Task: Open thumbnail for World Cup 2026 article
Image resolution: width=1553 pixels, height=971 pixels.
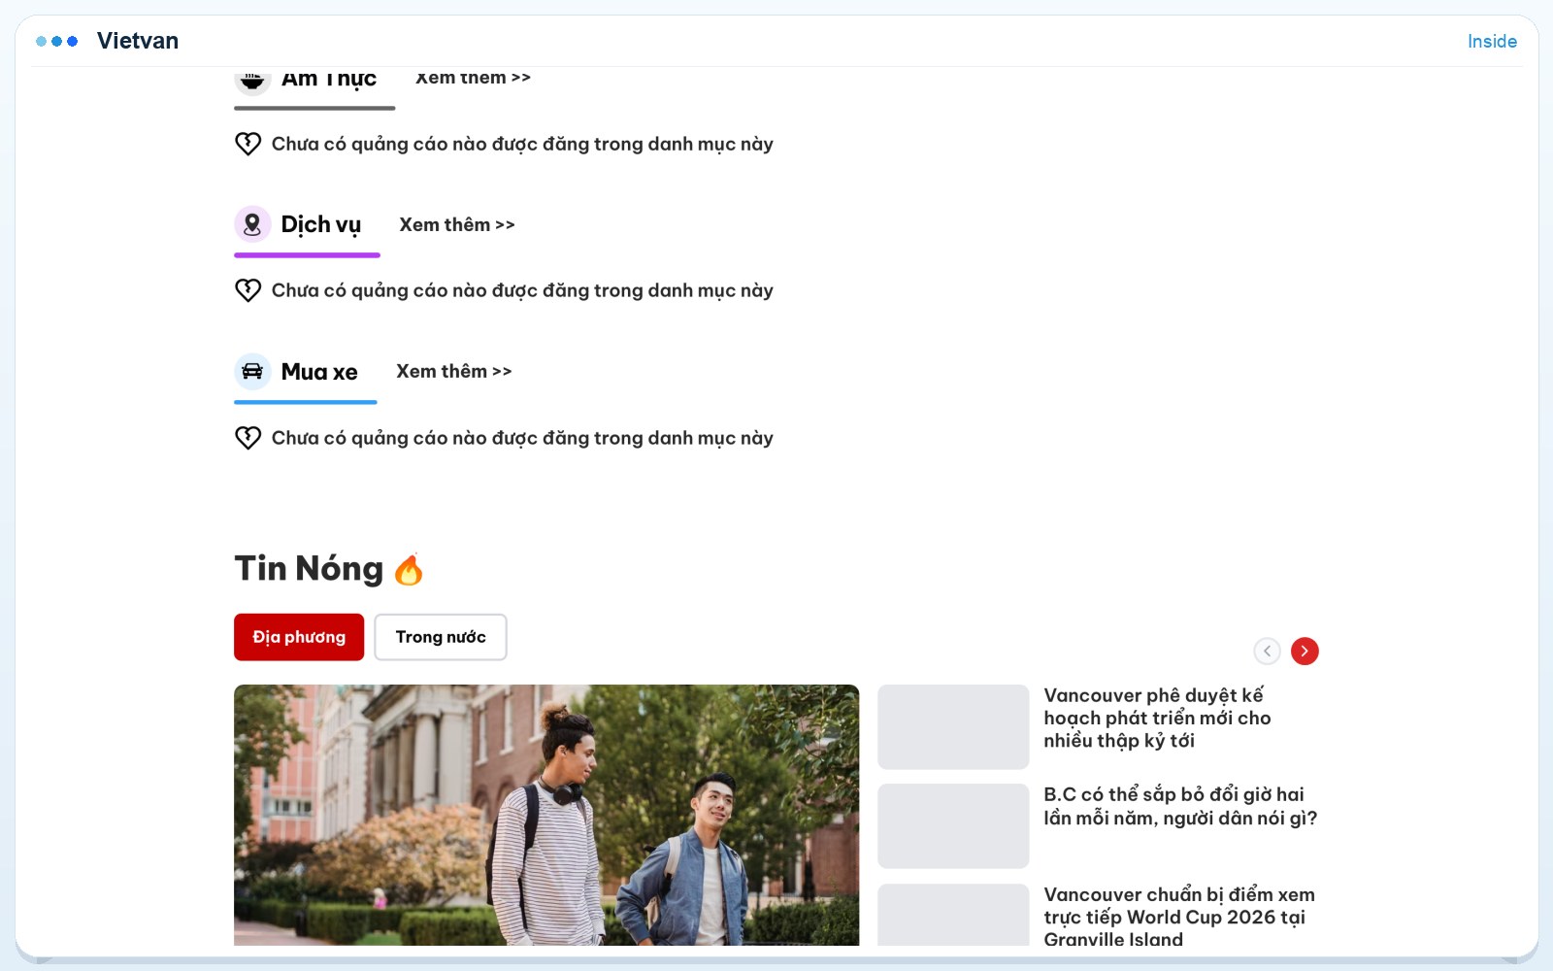Action: 953,915
